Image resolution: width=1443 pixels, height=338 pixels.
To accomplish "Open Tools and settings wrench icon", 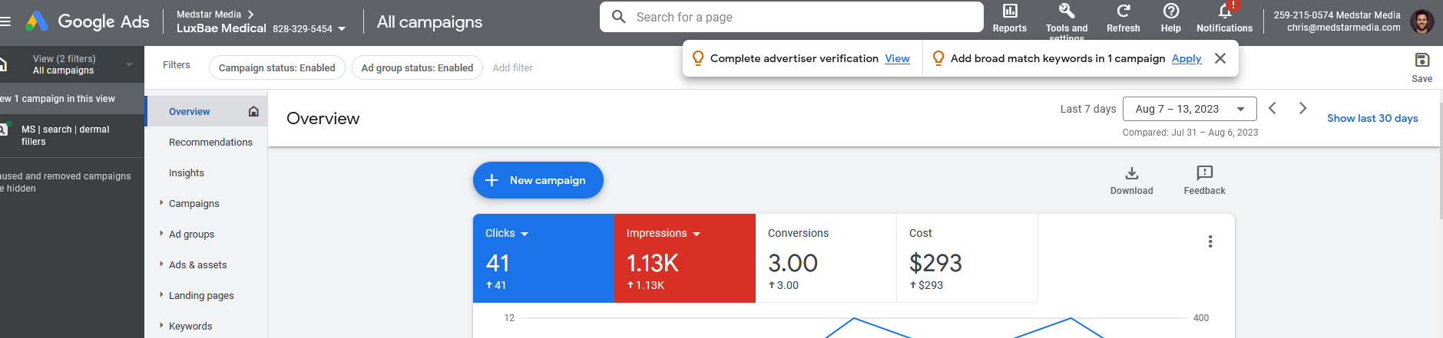I will point(1067,11).
